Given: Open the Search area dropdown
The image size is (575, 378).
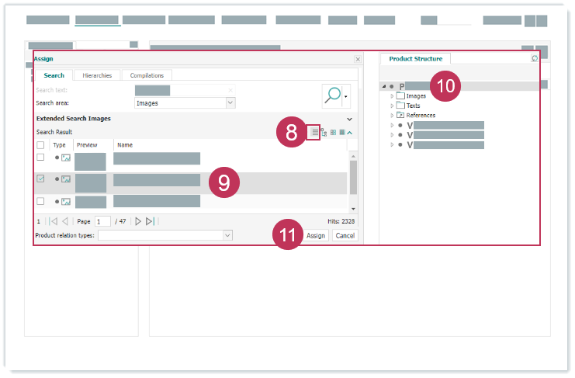Looking at the screenshot, I should point(230,102).
